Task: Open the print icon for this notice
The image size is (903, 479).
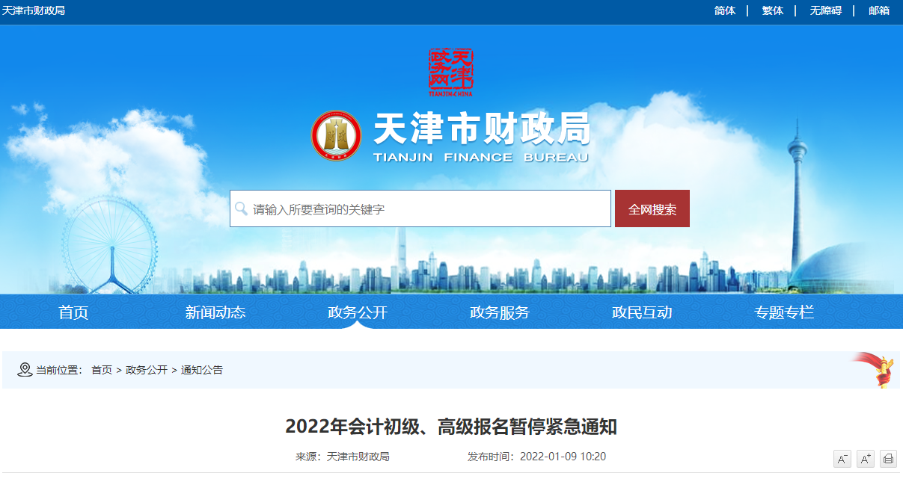Action: [887, 458]
